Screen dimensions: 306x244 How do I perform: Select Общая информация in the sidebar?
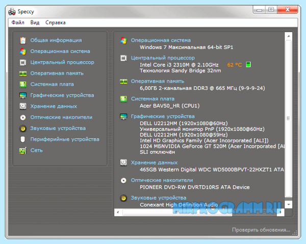coord(56,40)
